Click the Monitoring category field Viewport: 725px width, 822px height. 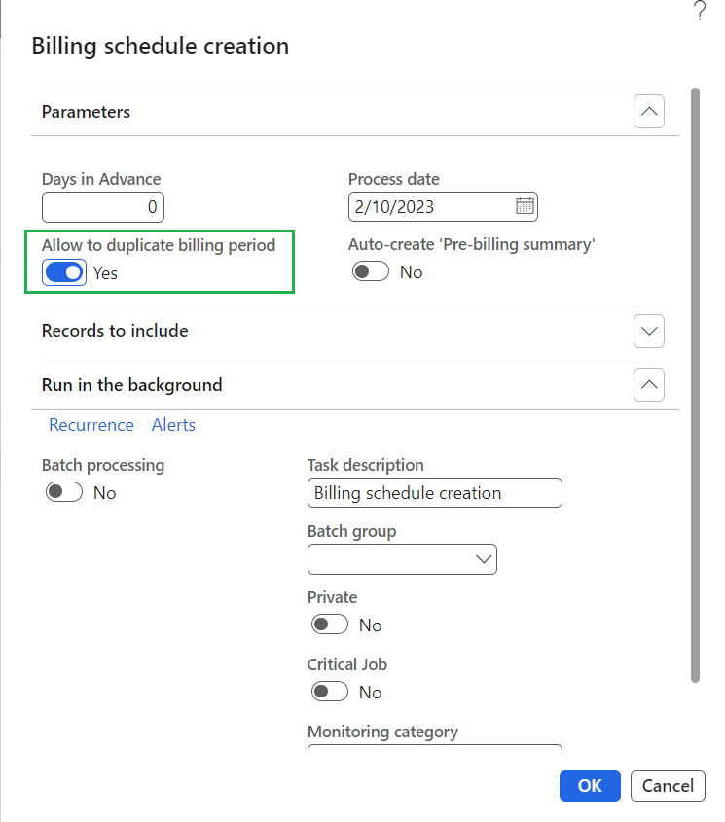(x=434, y=748)
